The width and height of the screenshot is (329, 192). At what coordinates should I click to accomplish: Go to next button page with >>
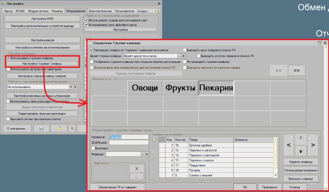297,70
